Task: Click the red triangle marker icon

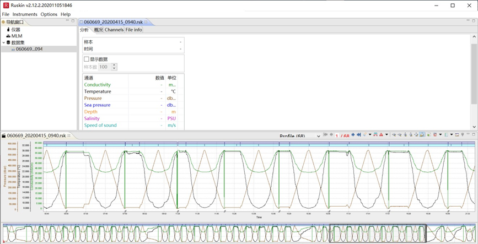Action: pos(381,135)
